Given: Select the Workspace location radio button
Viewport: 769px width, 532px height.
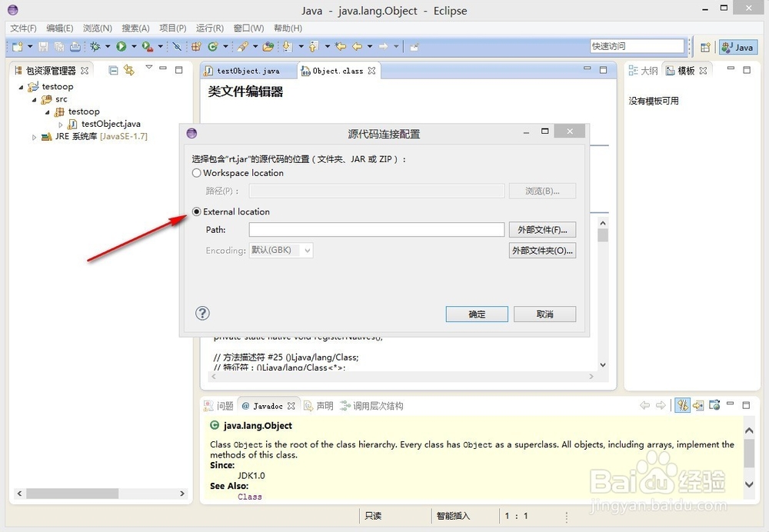Looking at the screenshot, I should [x=197, y=173].
